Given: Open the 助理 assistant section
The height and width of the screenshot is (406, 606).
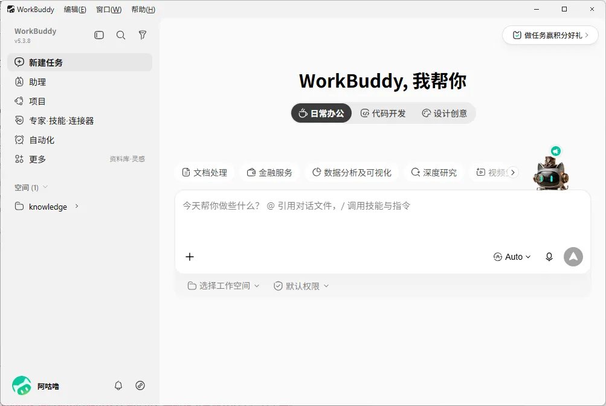Looking at the screenshot, I should [x=80, y=82].
